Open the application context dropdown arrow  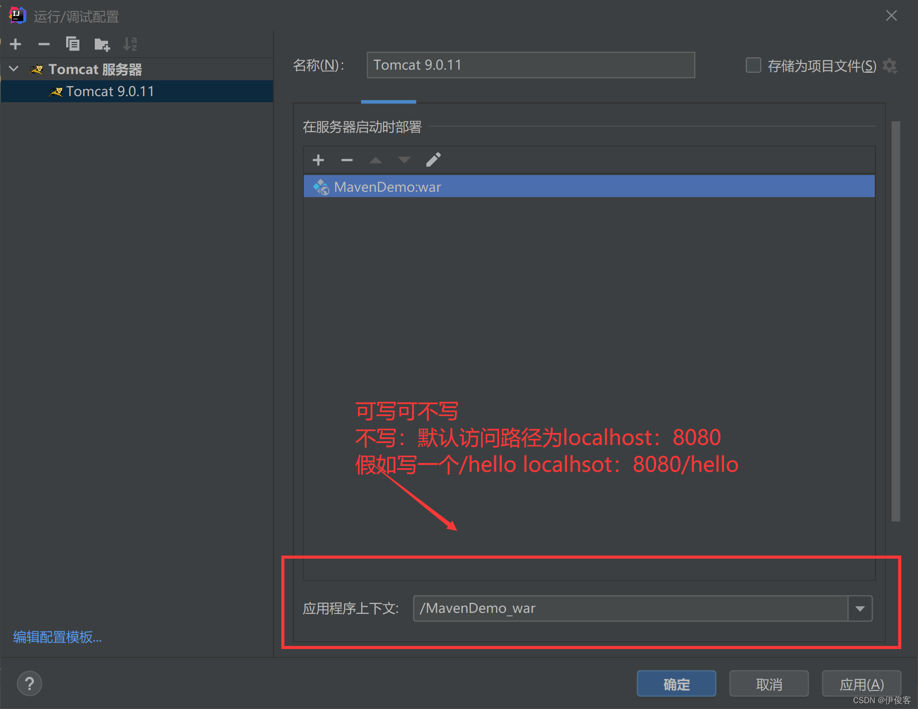(x=860, y=608)
